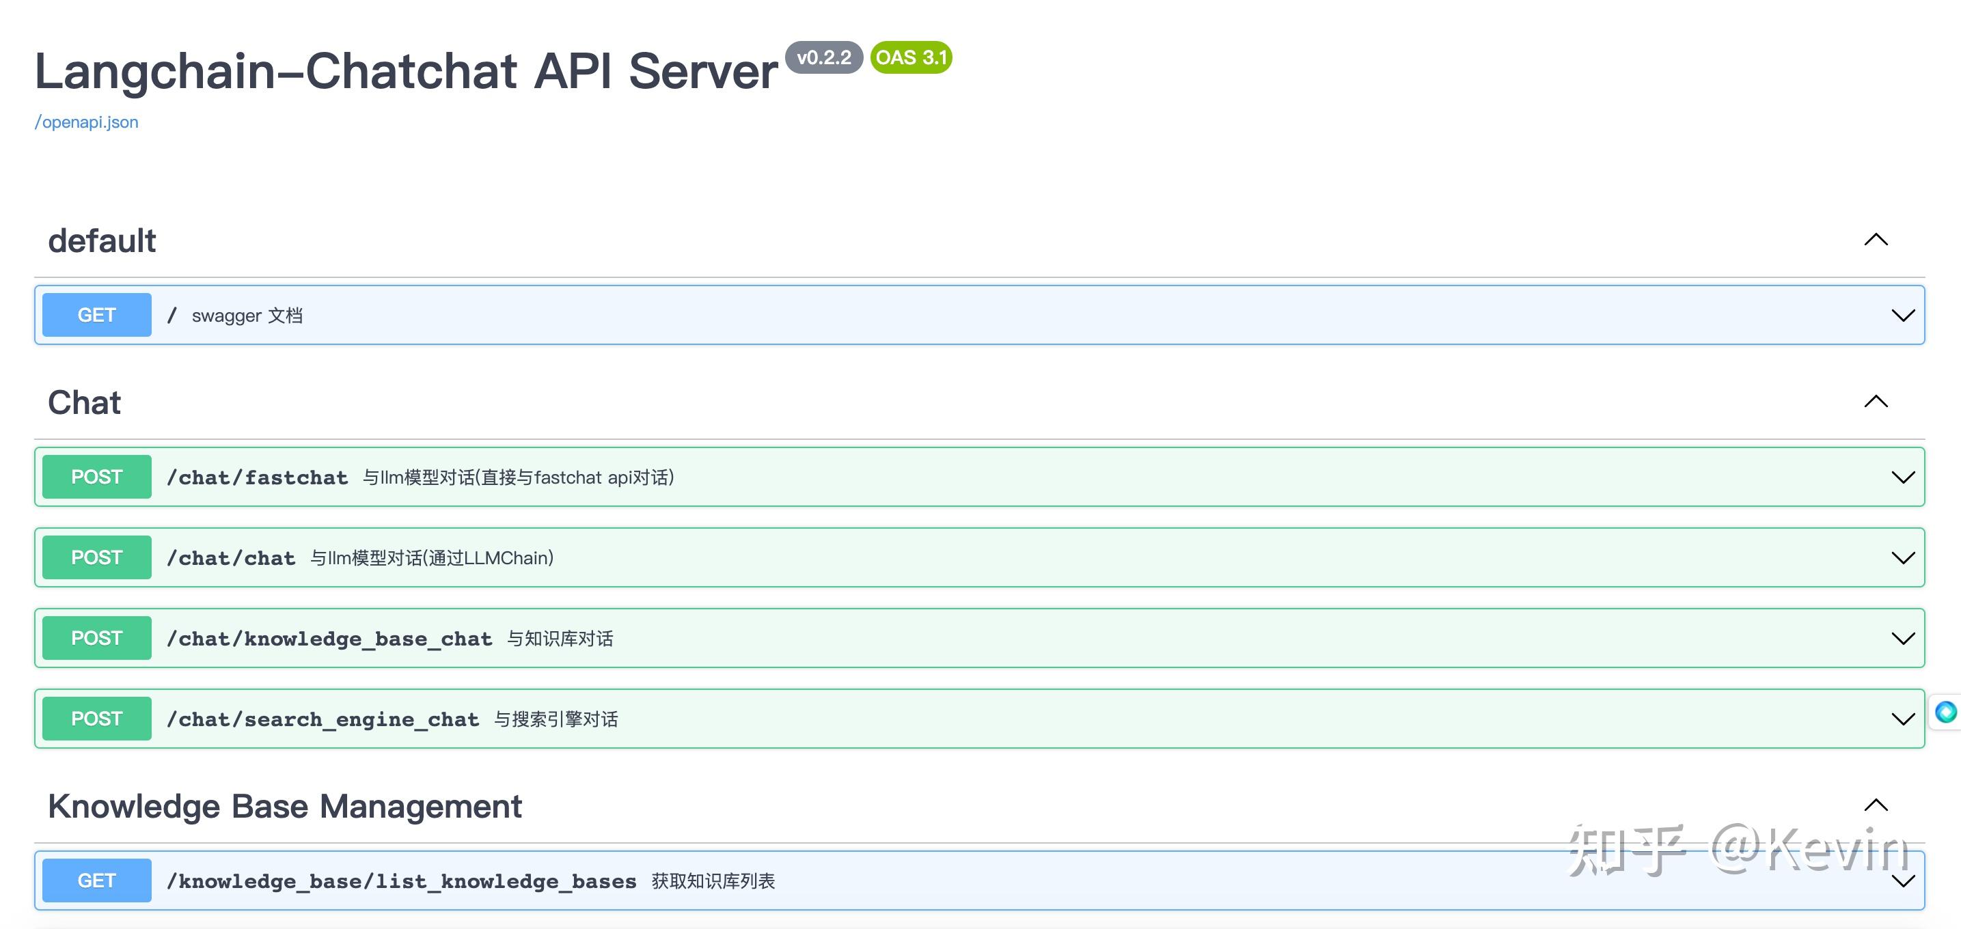Screen dimensions: 1961x929
Task: Click the POST badge for /chat/chat
Action: tap(96, 557)
